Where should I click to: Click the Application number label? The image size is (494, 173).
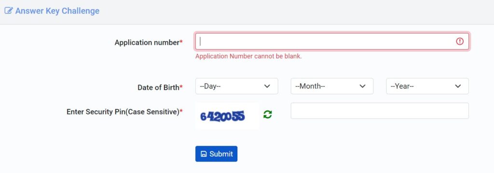[147, 42]
